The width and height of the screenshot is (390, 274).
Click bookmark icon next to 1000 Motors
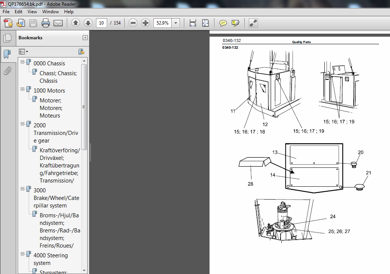29,90
